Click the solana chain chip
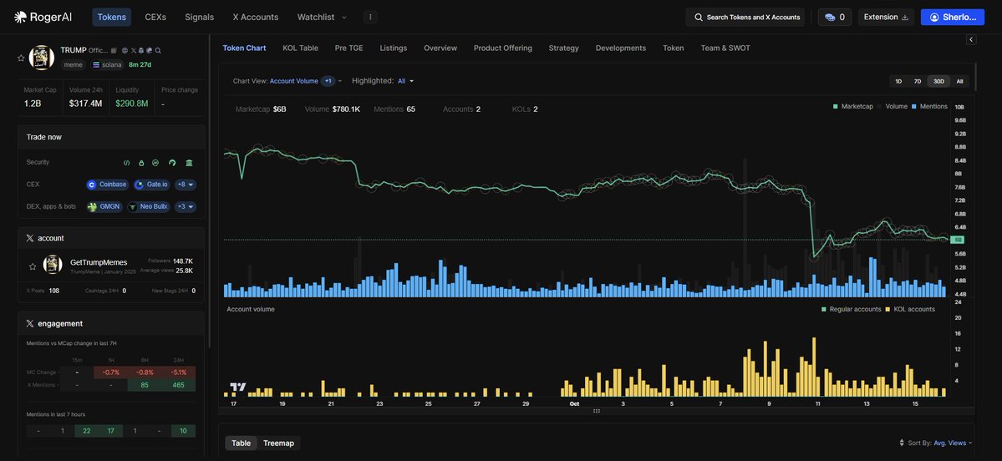This screenshot has width=1002, height=461. 107,64
